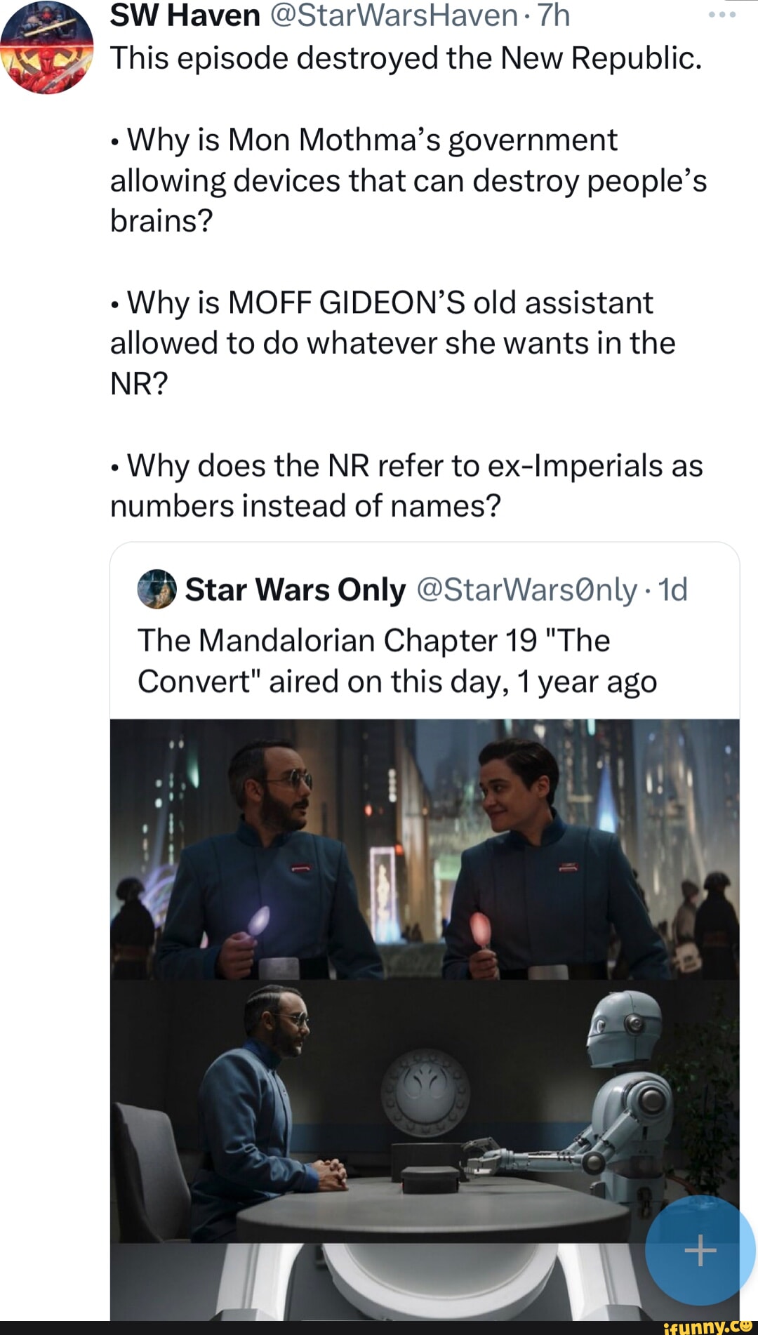
Task: Visit the @StarWars0nly handle
Action: point(527,589)
